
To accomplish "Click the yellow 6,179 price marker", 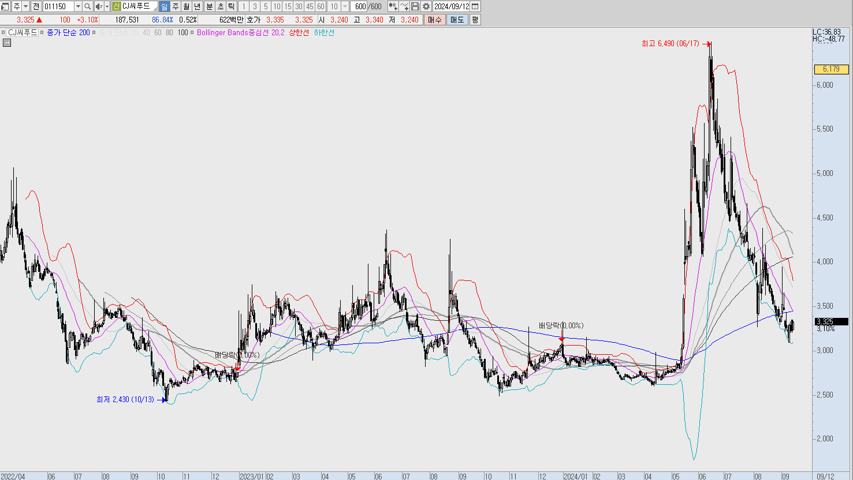I will point(831,69).
